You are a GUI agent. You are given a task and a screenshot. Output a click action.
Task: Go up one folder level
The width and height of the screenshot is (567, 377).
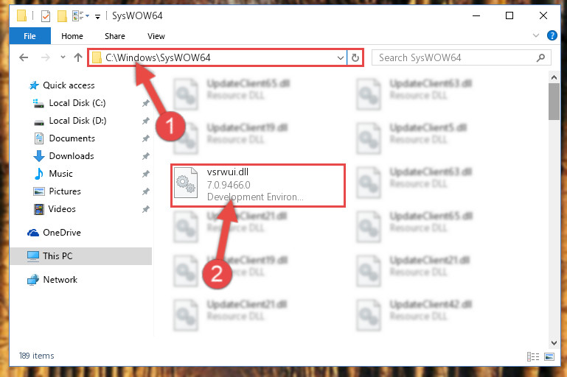pos(77,57)
